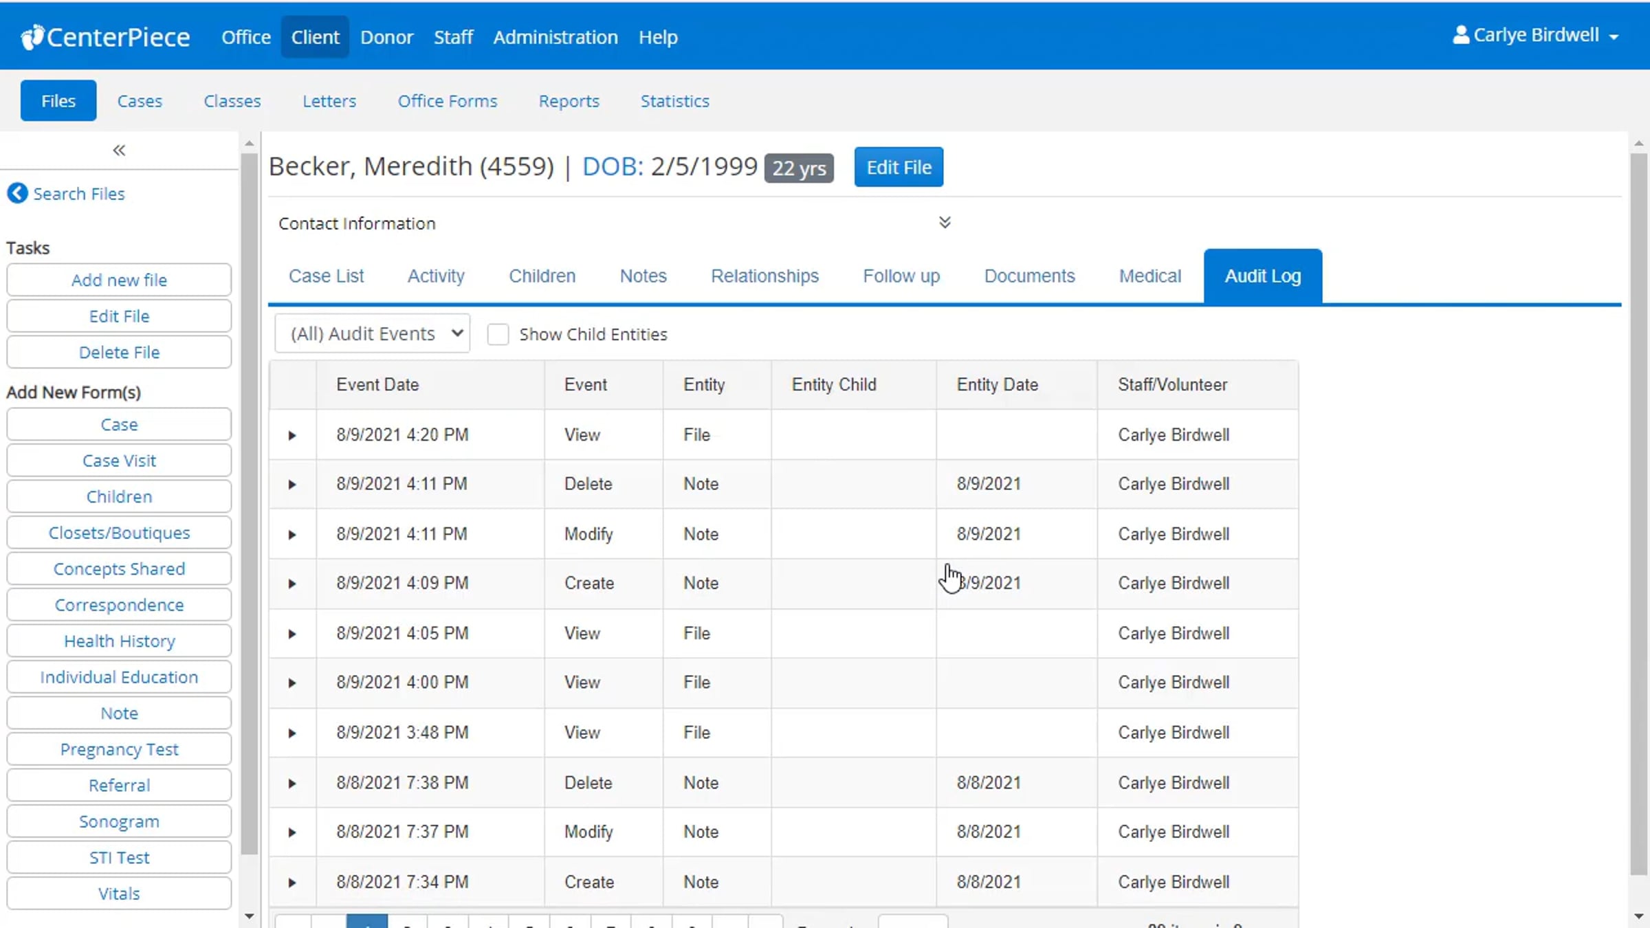Click the sidebar scroll-down arrow
Viewport: 1650px width, 928px height.
pyautogui.click(x=250, y=916)
